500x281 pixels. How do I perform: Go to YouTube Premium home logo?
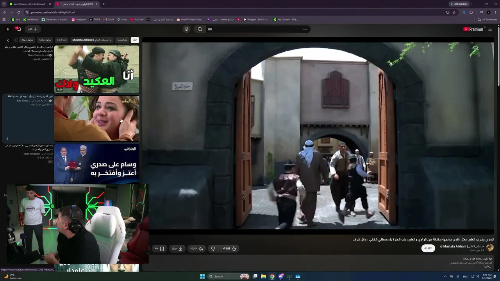point(473,29)
